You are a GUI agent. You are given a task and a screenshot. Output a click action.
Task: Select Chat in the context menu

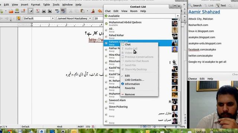coord(139,44)
